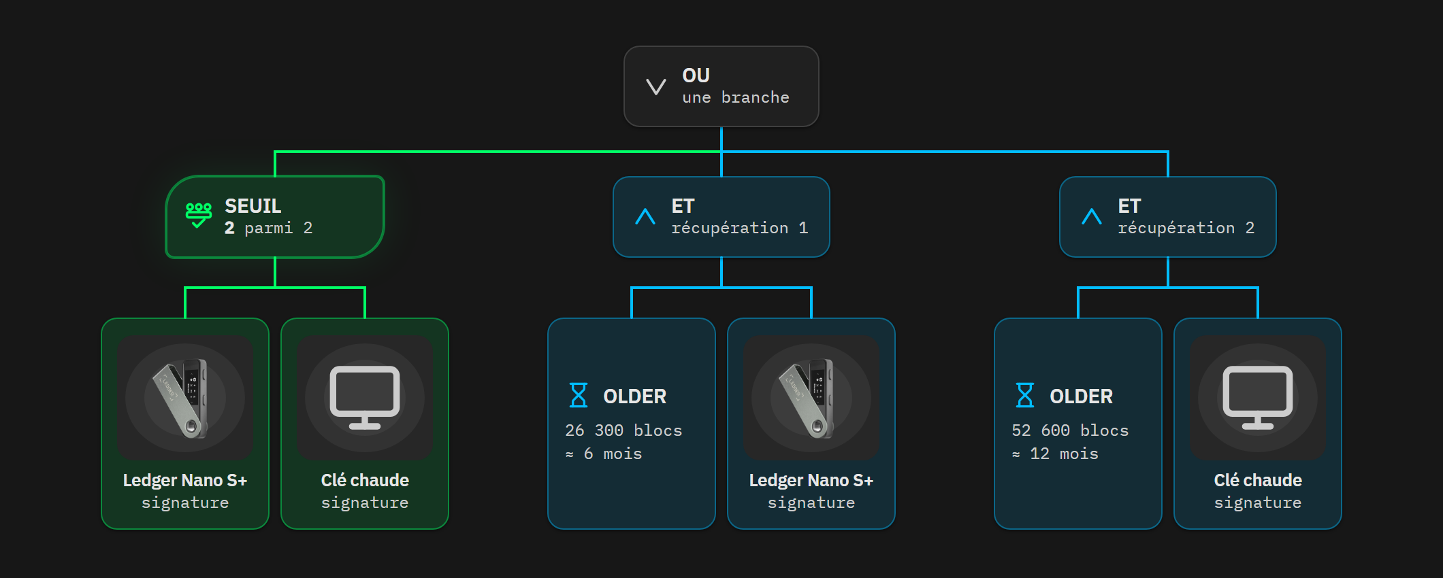Click "signature" under the SEUIL branch Clé chaude
Screen dimensions: 1443x578
click(365, 503)
